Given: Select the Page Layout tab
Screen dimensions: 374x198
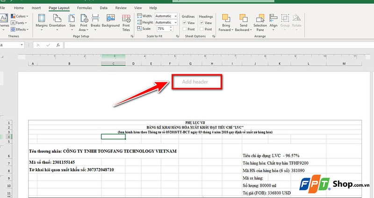Looking at the screenshot, I should click(x=59, y=8).
